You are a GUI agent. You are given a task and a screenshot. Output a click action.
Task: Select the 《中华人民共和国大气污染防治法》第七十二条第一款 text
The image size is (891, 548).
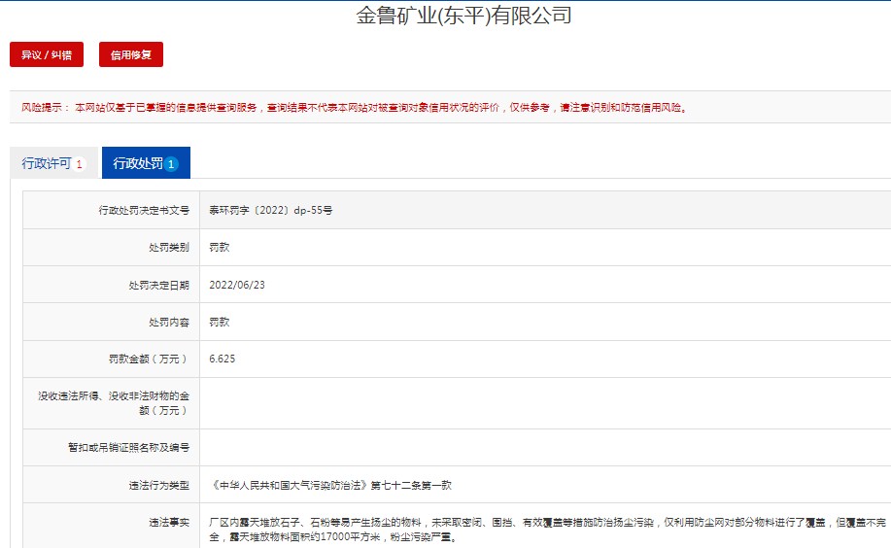click(x=330, y=485)
